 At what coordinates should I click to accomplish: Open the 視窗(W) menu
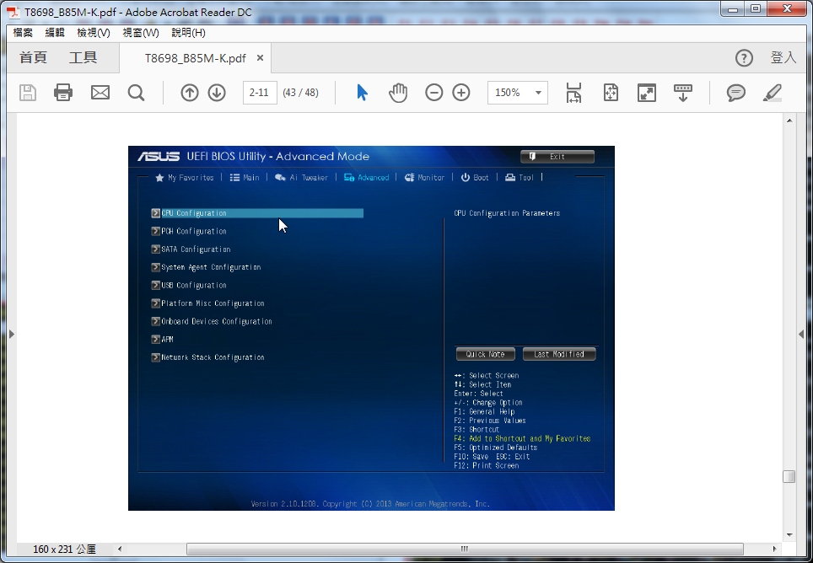[x=141, y=33]
